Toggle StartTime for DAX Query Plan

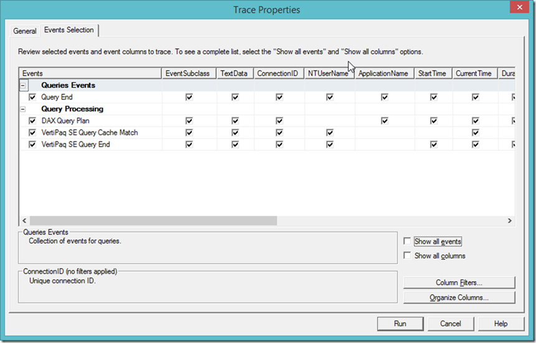[434, 121]
